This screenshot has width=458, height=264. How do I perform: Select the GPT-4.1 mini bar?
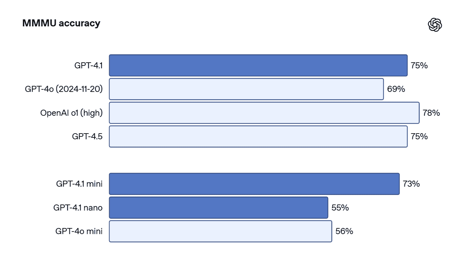[x=254, y=184]
